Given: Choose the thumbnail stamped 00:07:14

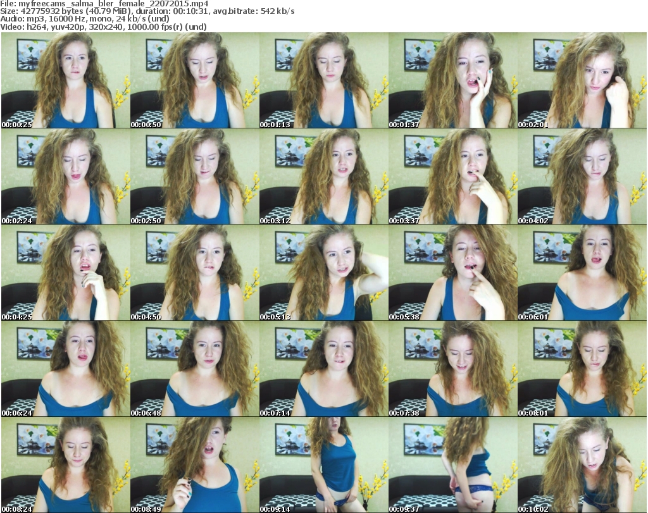Looking at the screenshot, I should pyautogui.click(x=323, y=369).
